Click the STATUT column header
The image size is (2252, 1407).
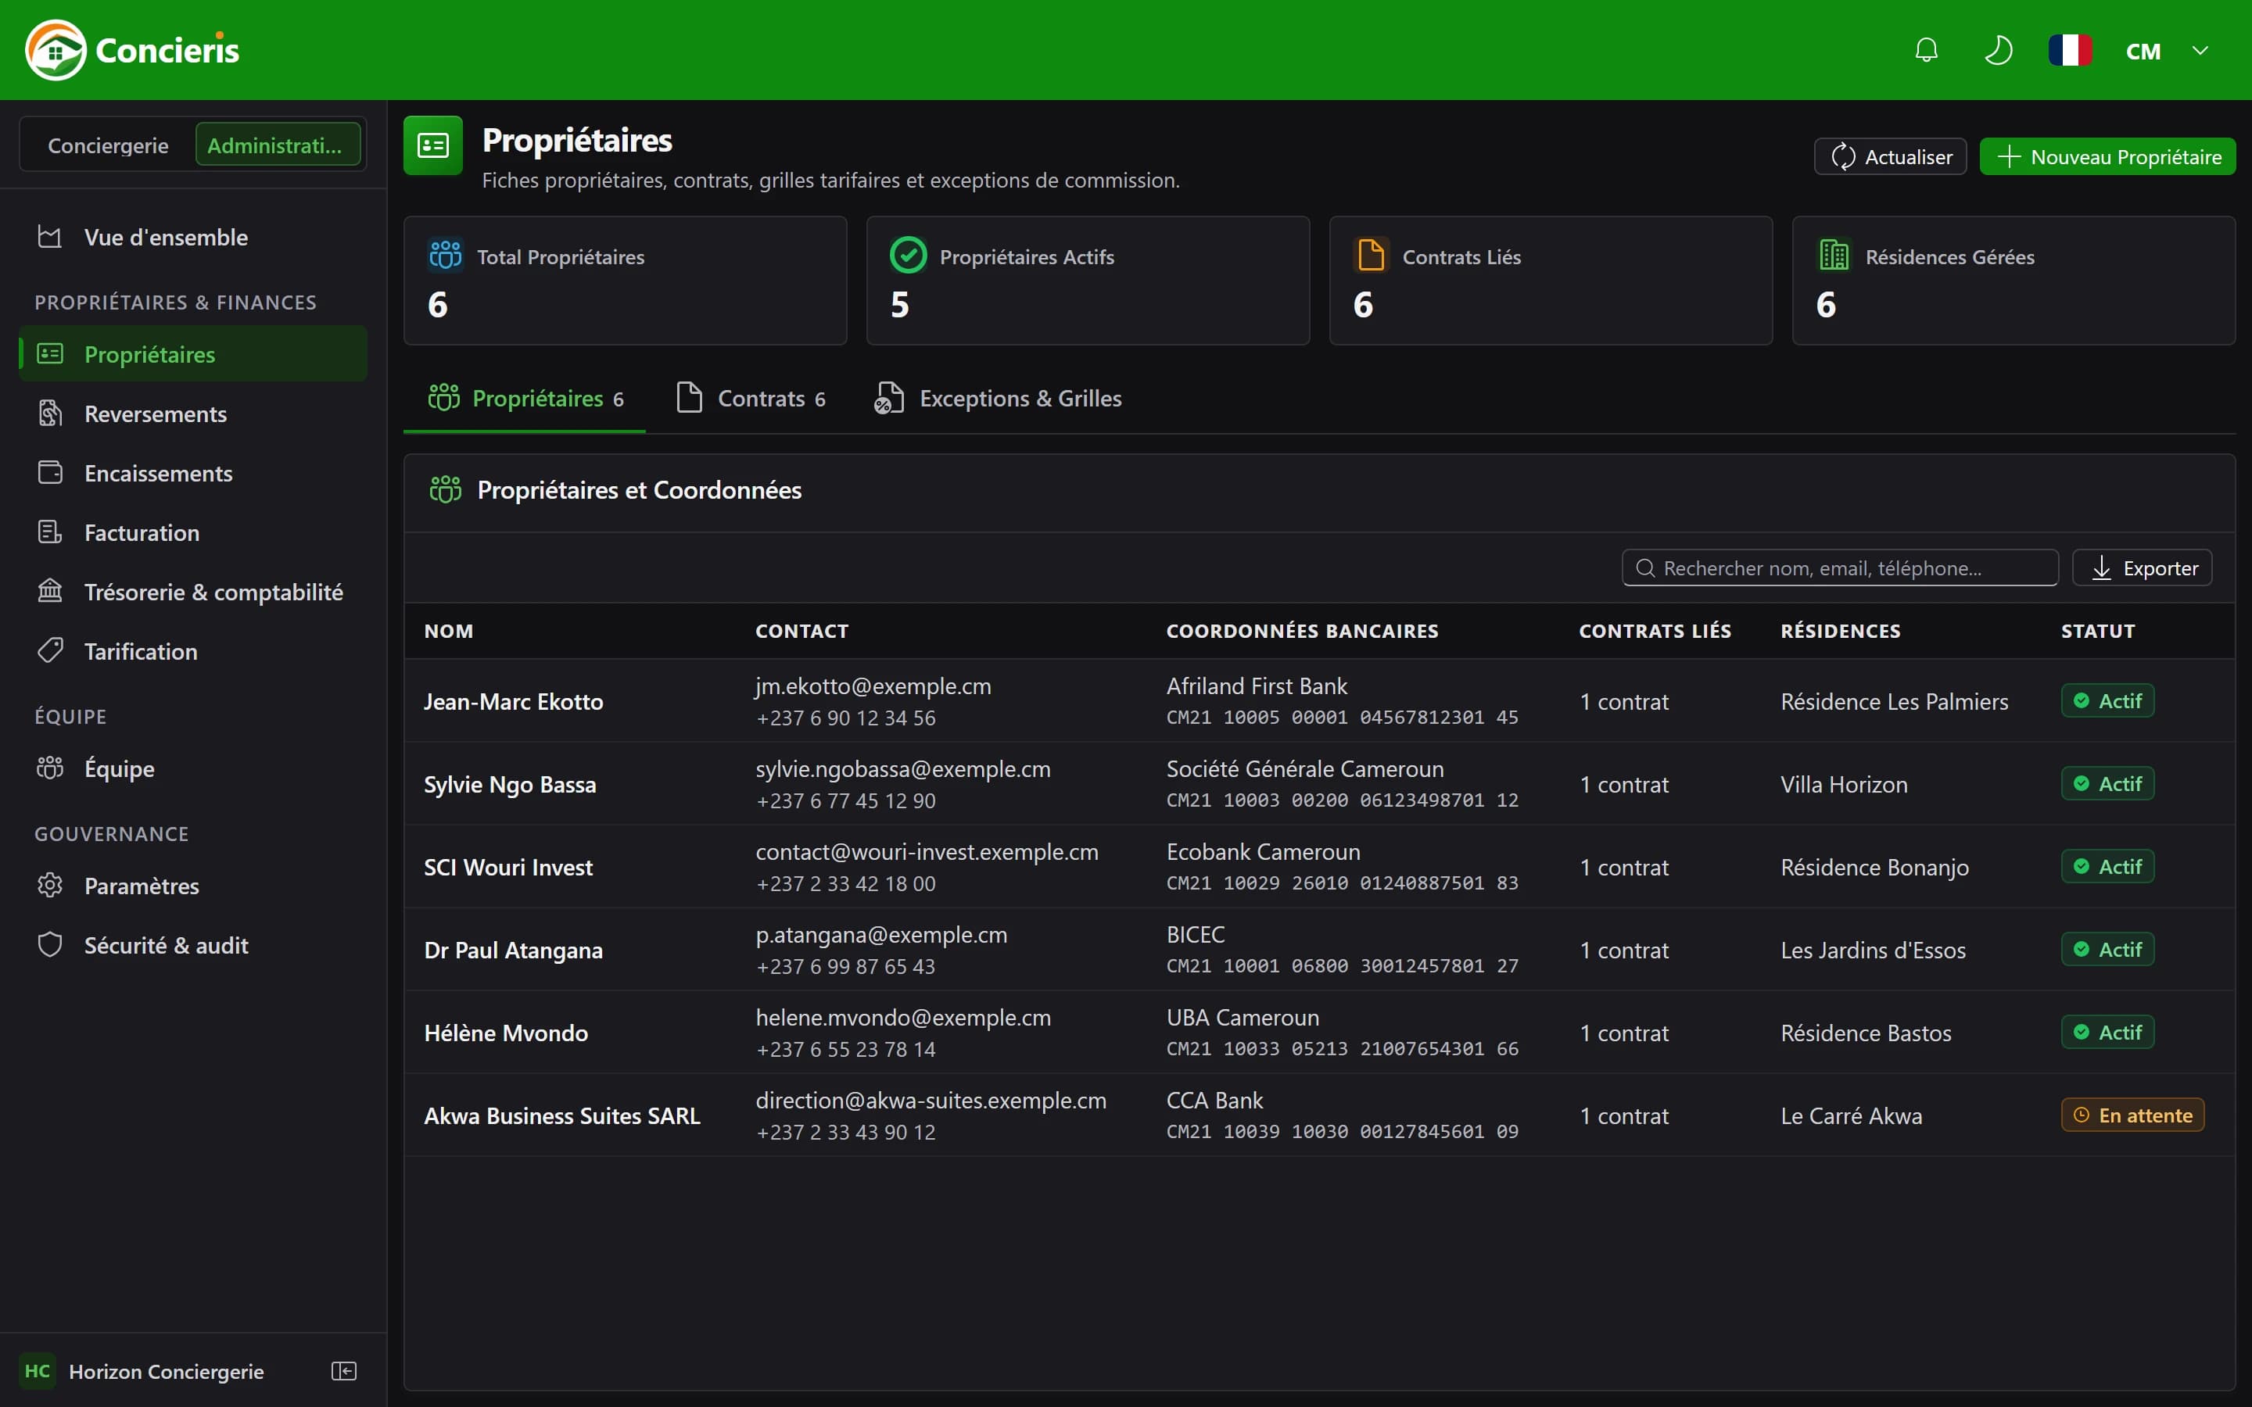(x=2097, y=631)
